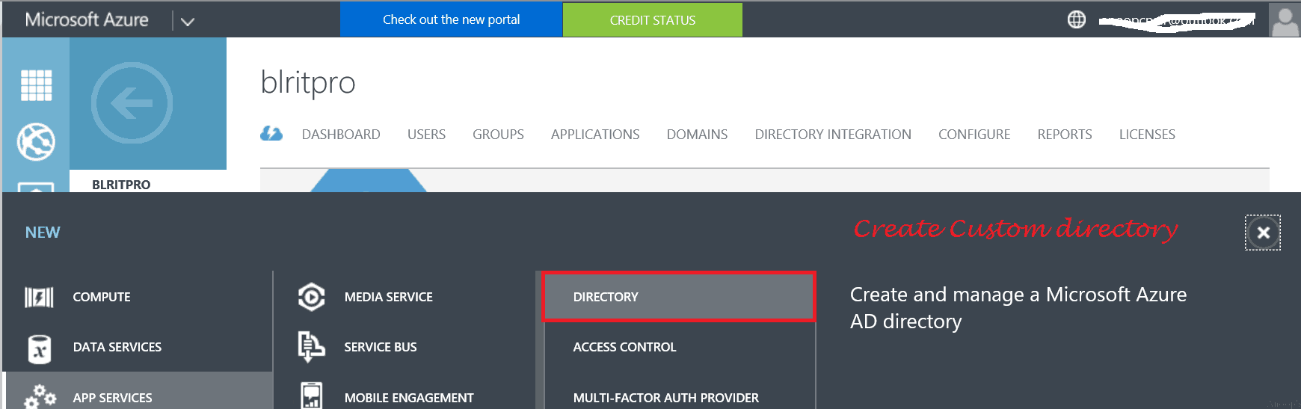Choose Compute in the NEW menu
The image size is (1301, 409).
coord(102,297)
